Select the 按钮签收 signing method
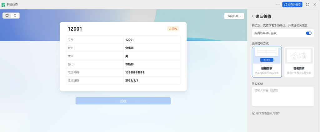The height and width of the screenshot is (132, 320). pos(267,62)
